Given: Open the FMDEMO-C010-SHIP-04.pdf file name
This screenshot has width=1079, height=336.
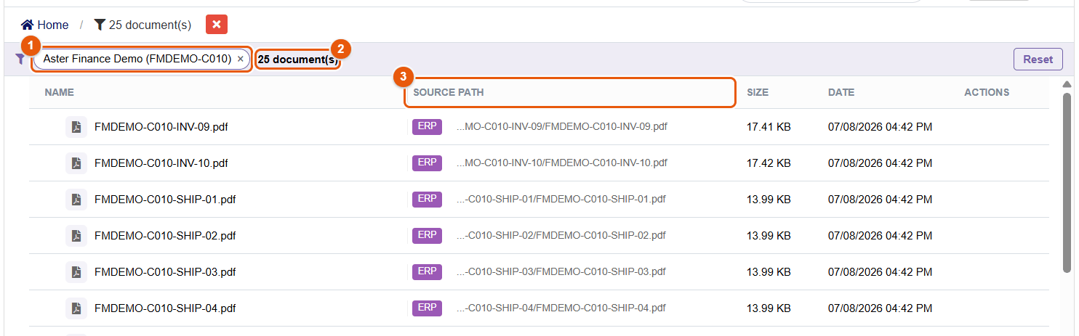Looking at the screenshot, I should pyautogui.click(x=165, y=308).
